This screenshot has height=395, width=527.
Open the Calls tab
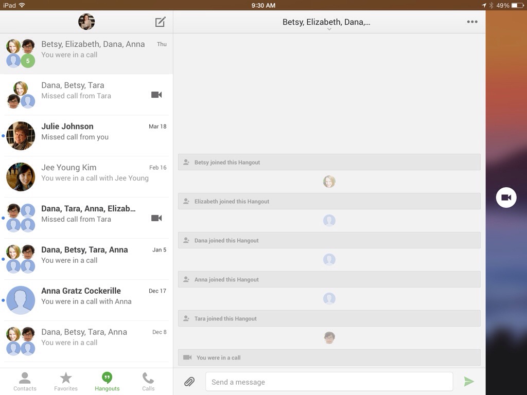click(x=148, y=382)
